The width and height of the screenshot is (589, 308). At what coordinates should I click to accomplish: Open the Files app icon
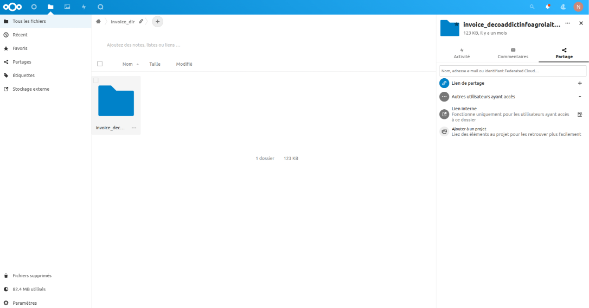[x=50, y=7]
